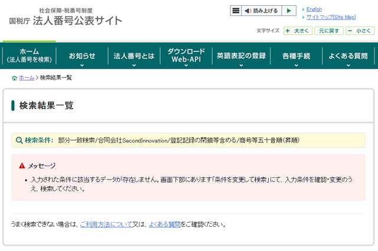Open the 各種手続 menu
This screenshot has height=251, width=378.
coord(295,57)
